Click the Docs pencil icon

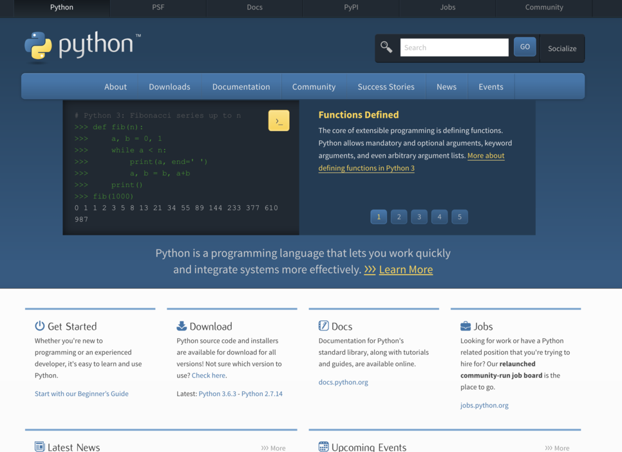323,325
